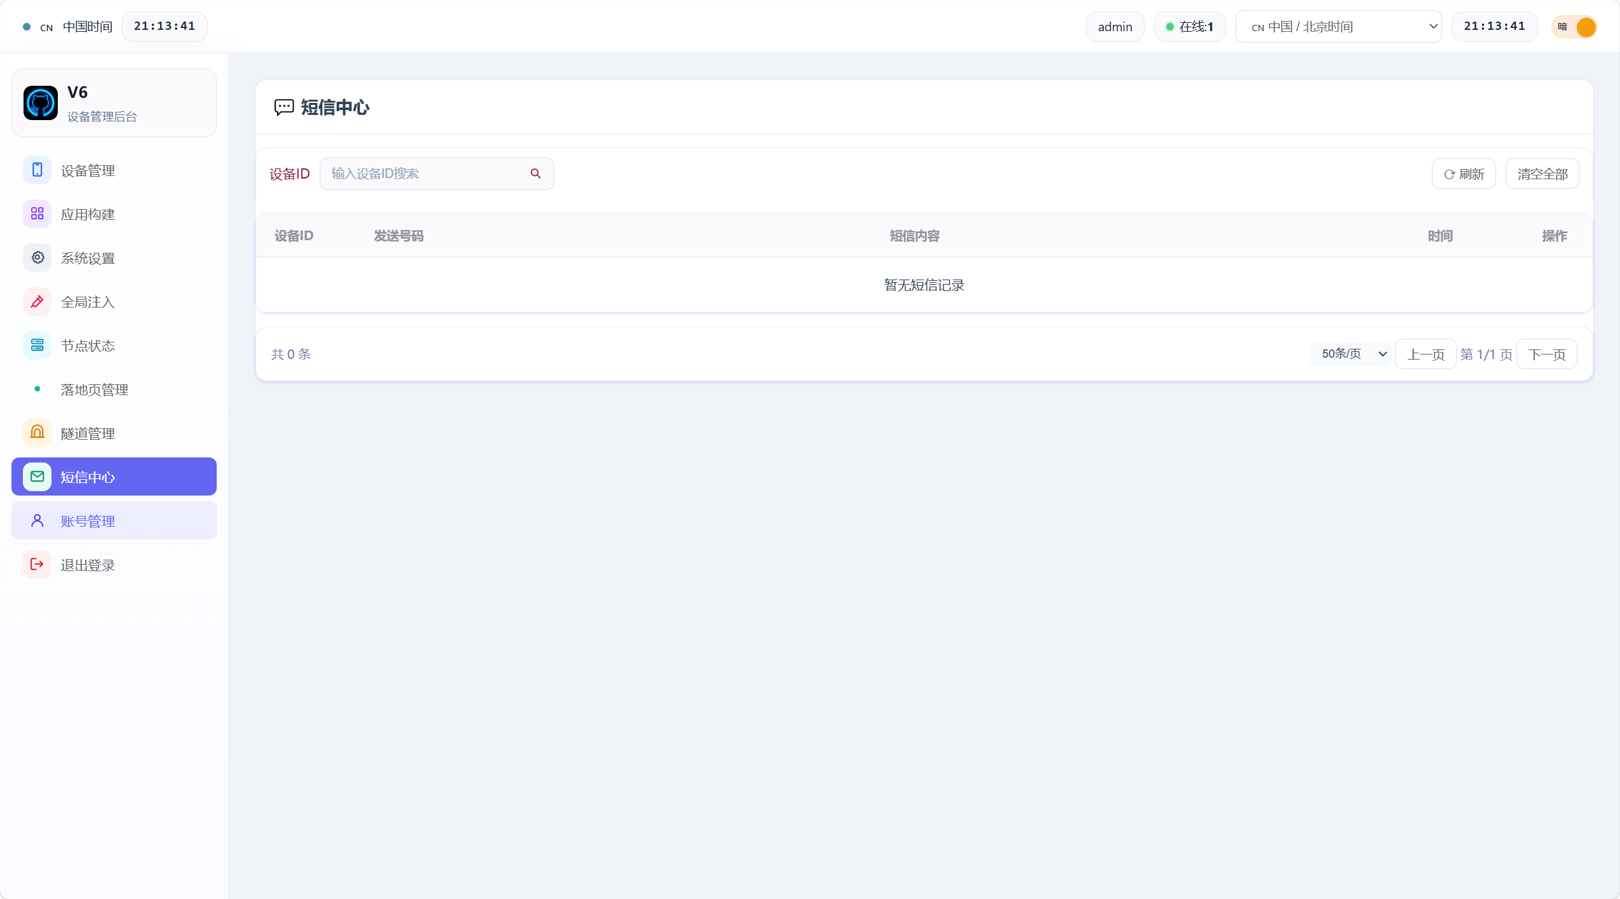Click the 设备ID column header in table

click(x=294, y=236)
